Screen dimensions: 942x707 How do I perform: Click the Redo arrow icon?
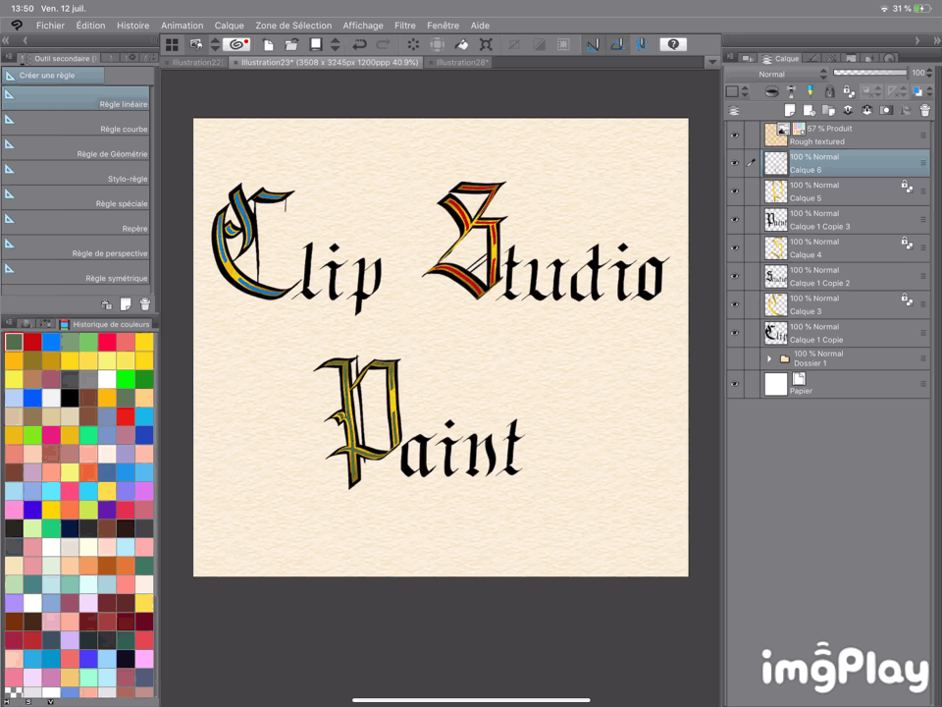[384, 44]
